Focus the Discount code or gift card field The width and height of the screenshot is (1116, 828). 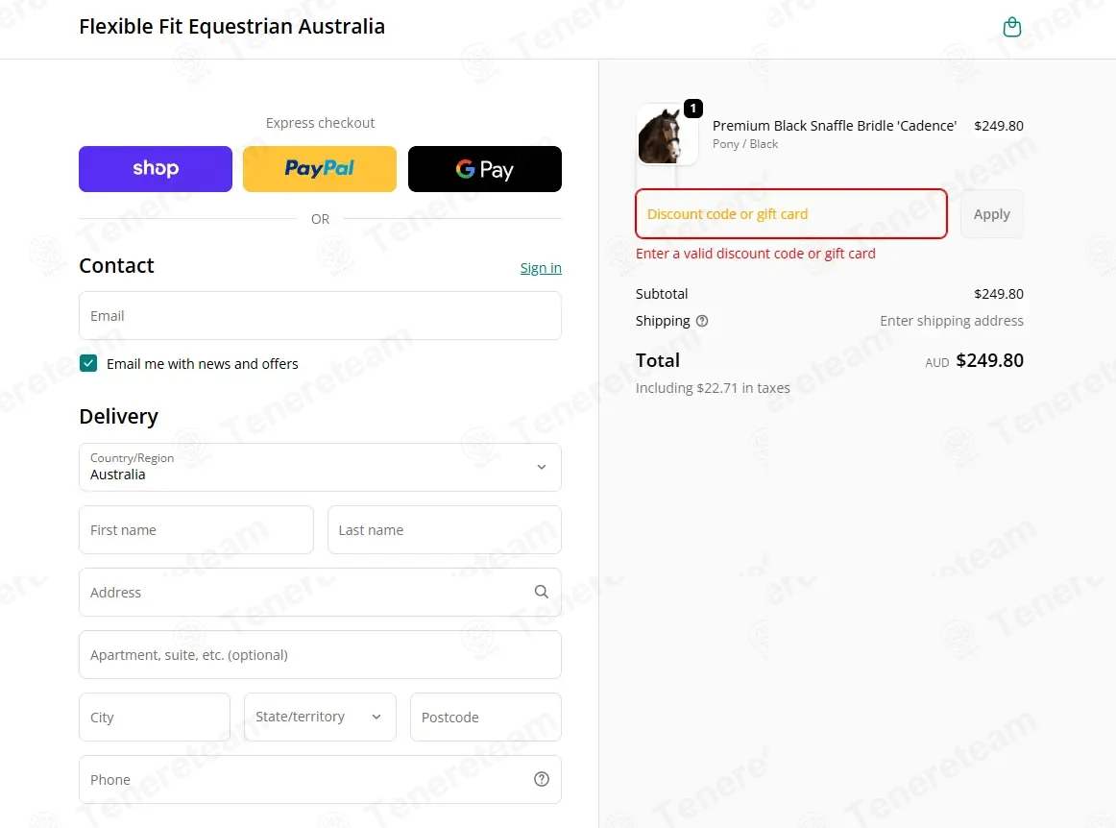coord(790,213)
